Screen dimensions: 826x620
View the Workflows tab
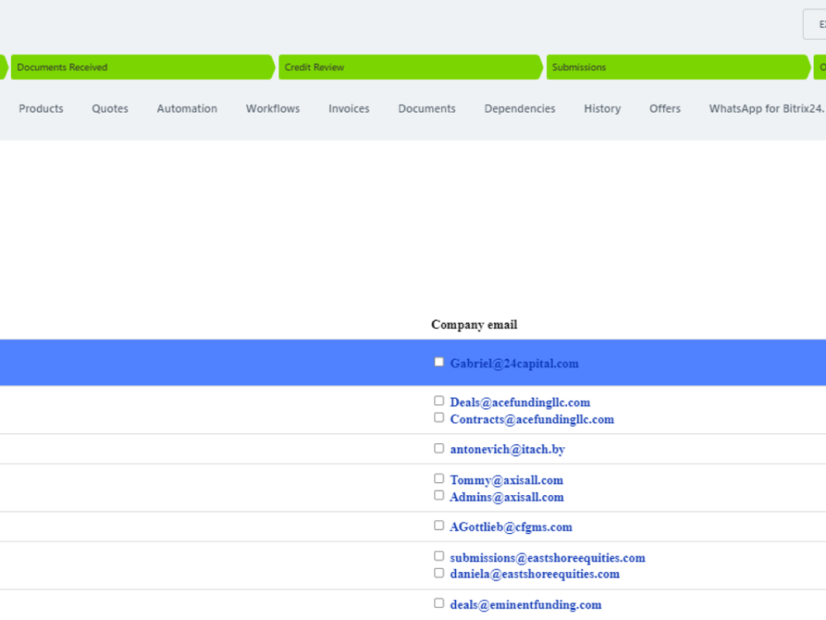coord(273,108)
